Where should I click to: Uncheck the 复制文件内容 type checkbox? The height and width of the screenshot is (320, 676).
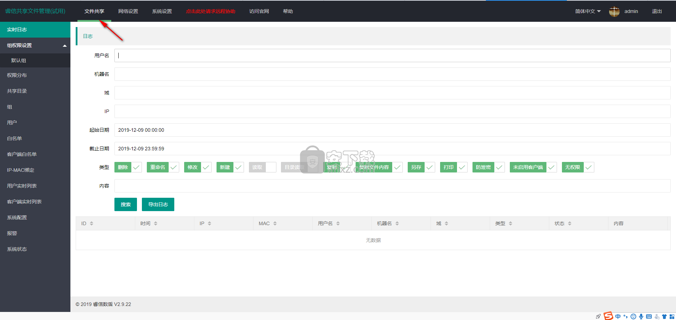(379, 167)
